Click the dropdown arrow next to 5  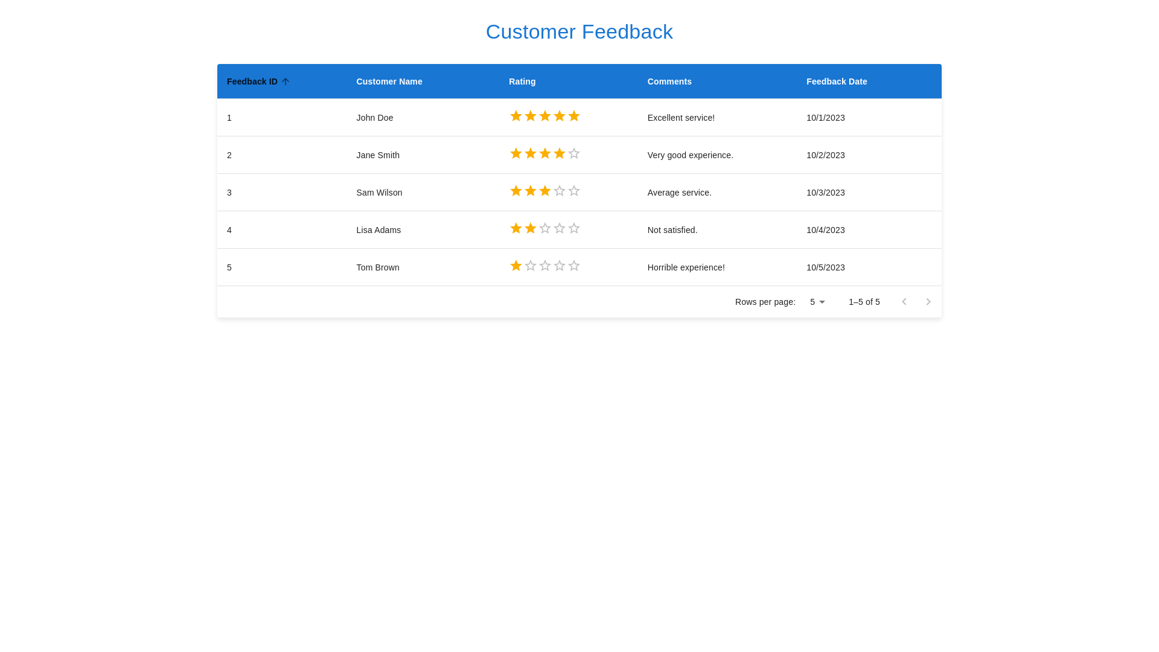(x=822, y=302)
